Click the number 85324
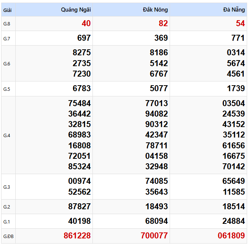The height and width of the screenshot is (247, 249). coord(79,167)
